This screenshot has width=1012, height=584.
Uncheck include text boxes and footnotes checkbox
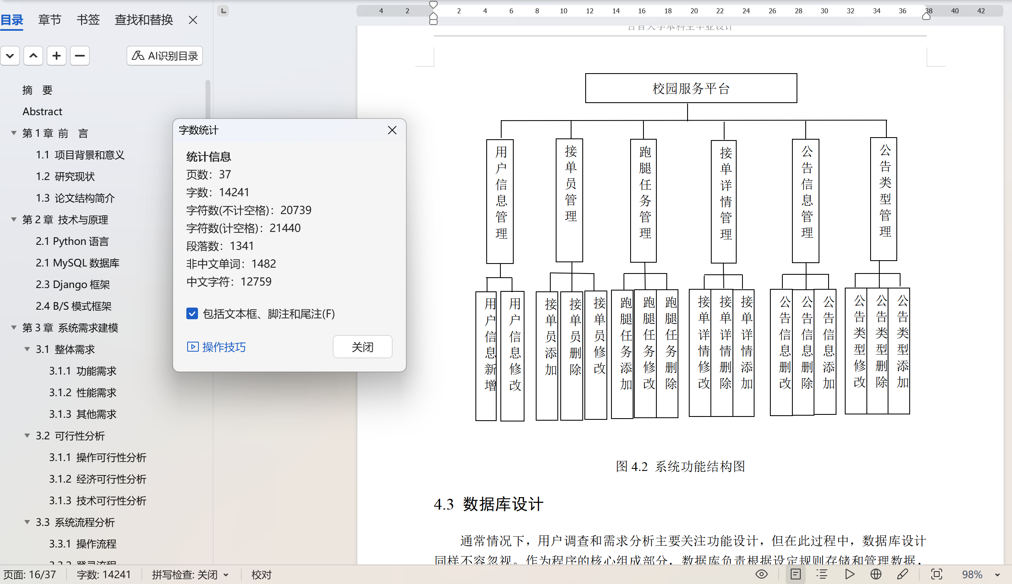[x=192, y=314]
